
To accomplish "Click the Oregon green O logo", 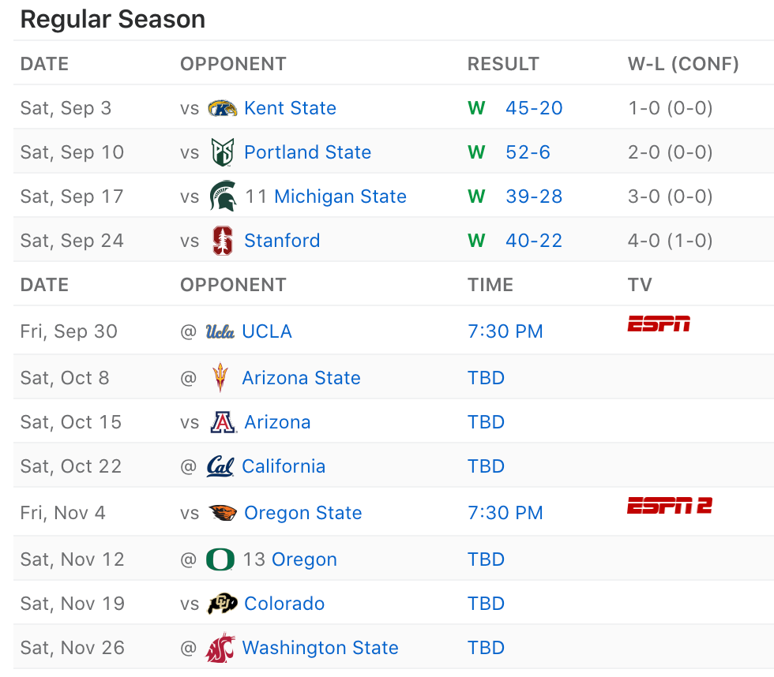I will (220, 559).
